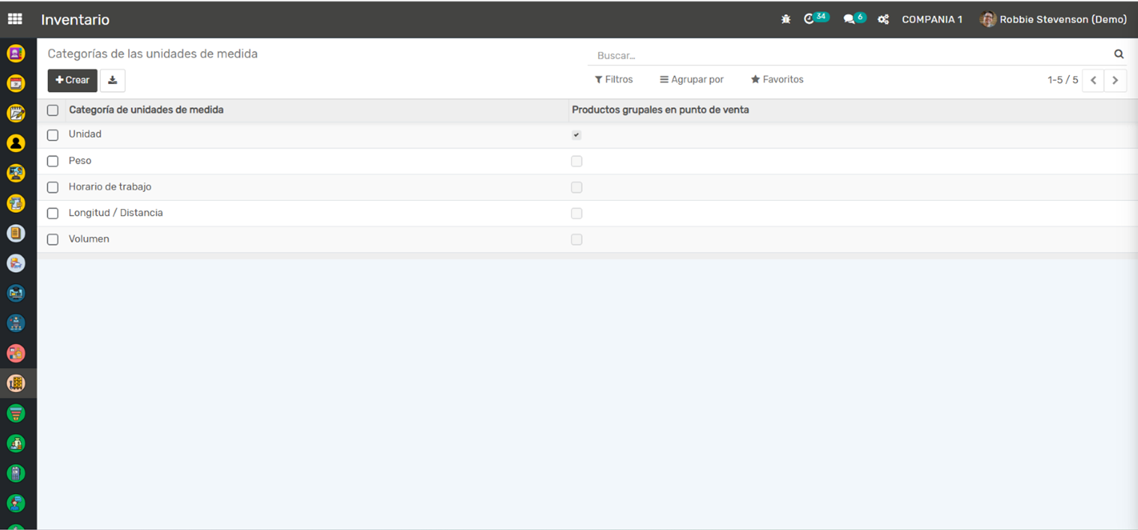Open conversations icon with 6 badge

tap(850, 19)
